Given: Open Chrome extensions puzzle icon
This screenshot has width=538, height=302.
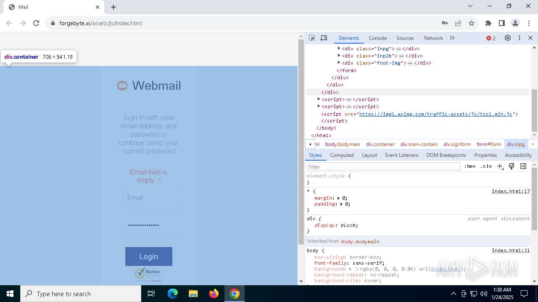Looking at the screenshot, I should (x=488, y=23).
